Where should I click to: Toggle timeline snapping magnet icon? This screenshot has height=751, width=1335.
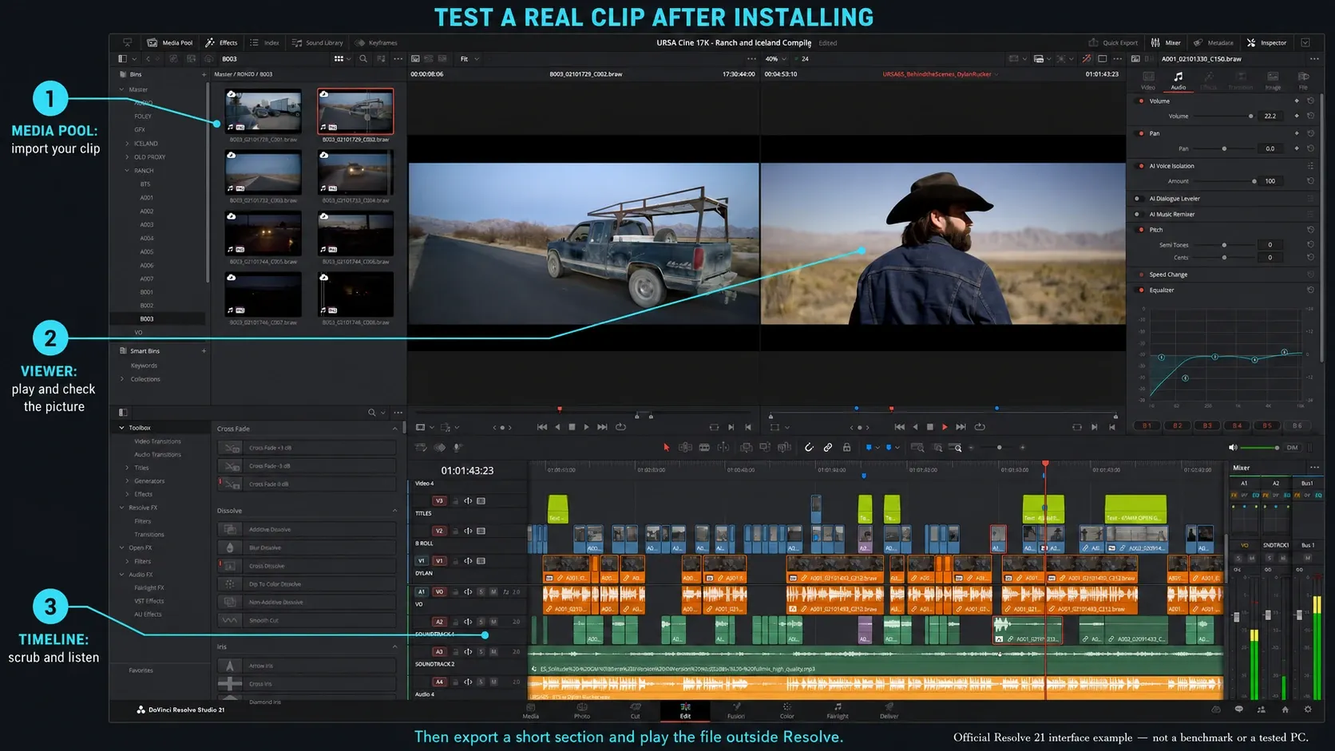pyautogui.click(x=809, y=448)
